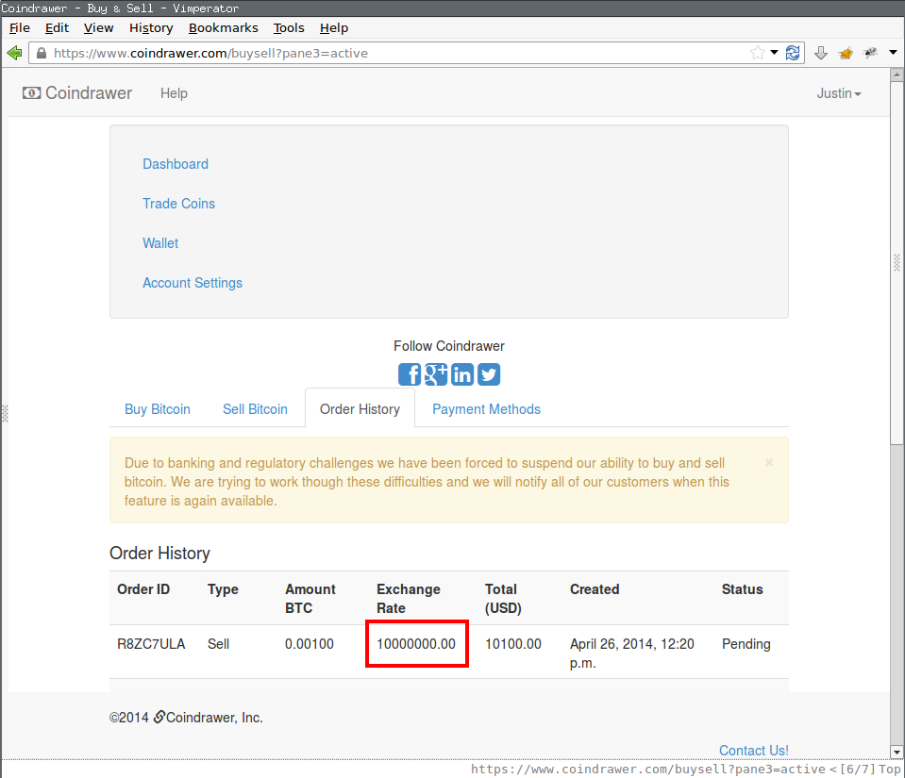Open the Wallet link
Image resolution: width=905 pixels, height=778 pixels.
160,243
